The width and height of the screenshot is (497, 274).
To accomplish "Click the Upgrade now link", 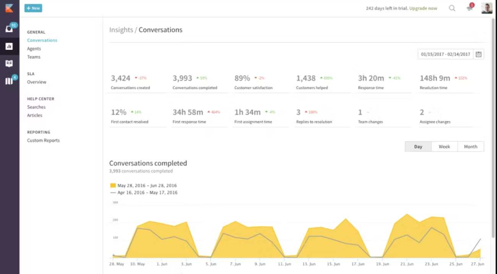I will click(x=423, y=8).
